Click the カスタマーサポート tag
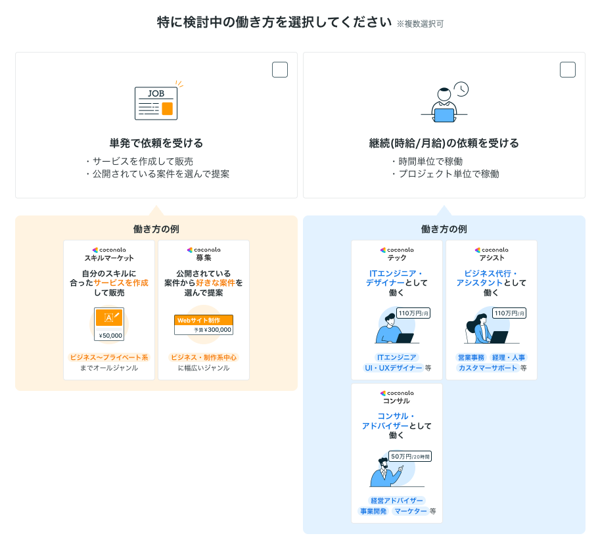 488,369
